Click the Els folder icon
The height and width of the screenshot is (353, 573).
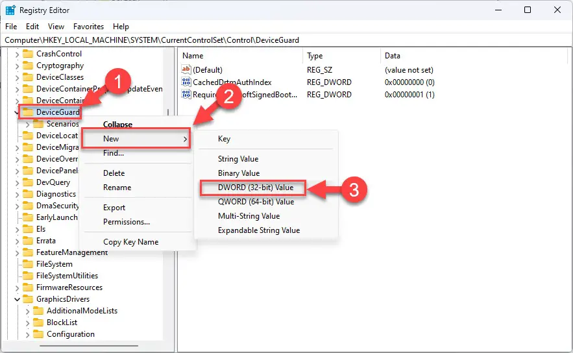click(28, 229)
